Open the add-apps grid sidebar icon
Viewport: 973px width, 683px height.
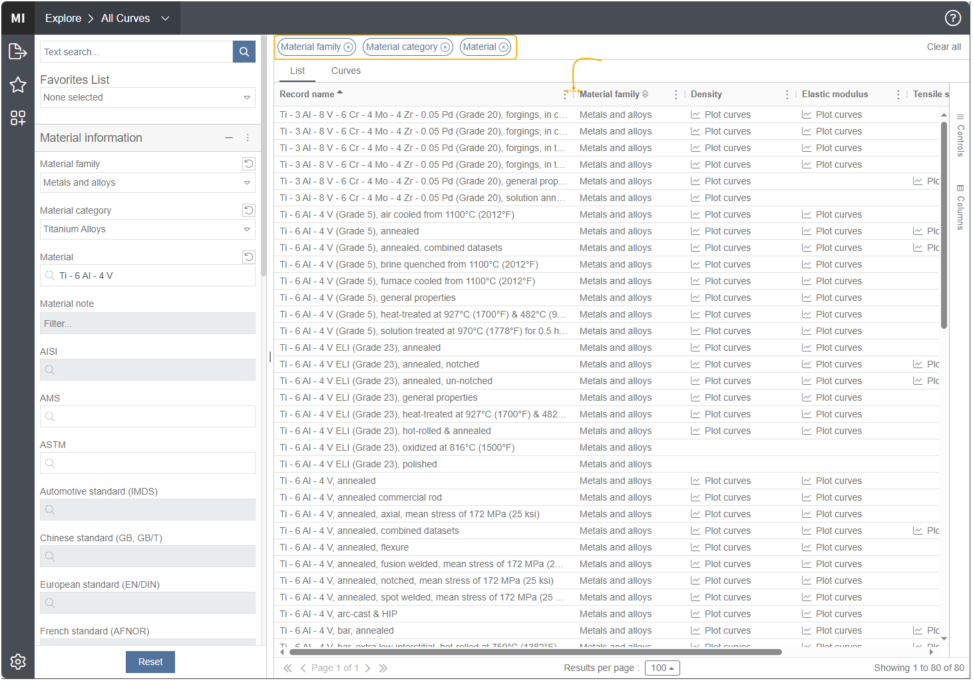[18, 118]
